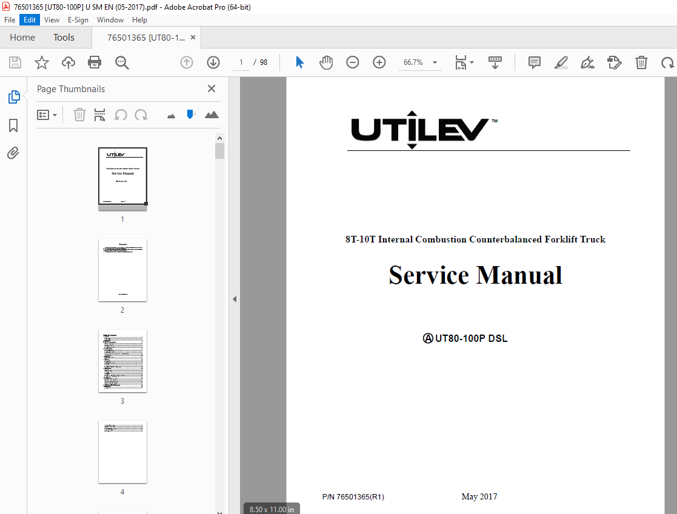Rotate page with main toolbar rotate icon
This screenshot has height=514, width=677.
[x=667, y=62]
